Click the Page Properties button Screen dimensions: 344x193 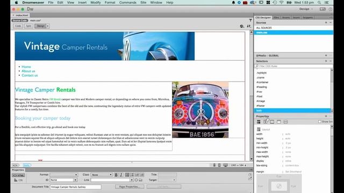pos(130,187)
